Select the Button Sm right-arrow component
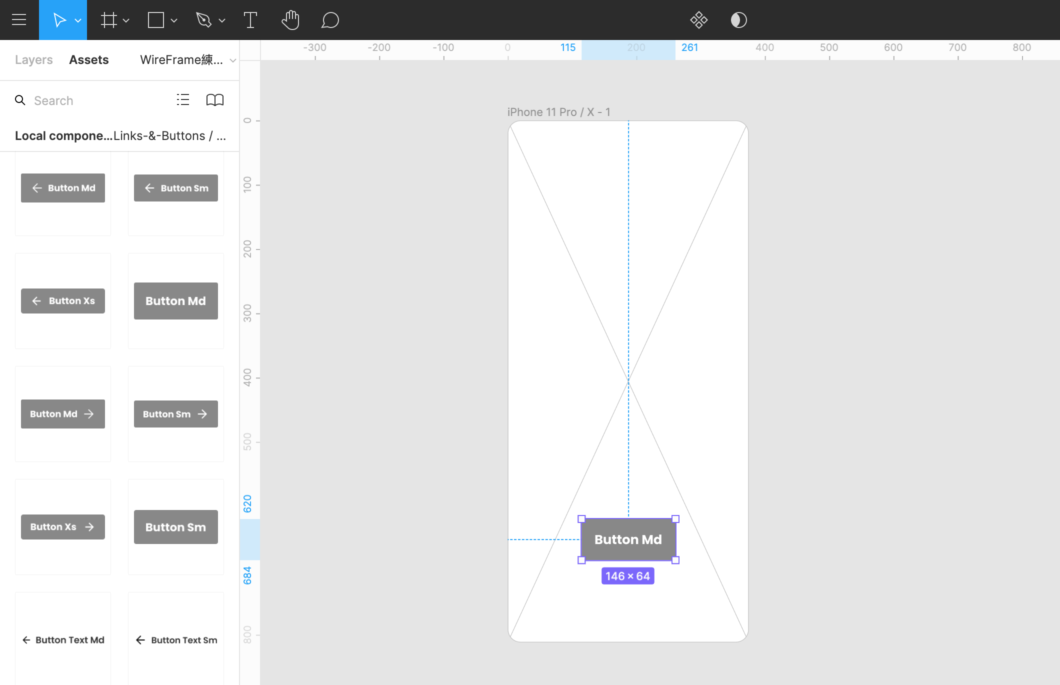 point(175,414)
